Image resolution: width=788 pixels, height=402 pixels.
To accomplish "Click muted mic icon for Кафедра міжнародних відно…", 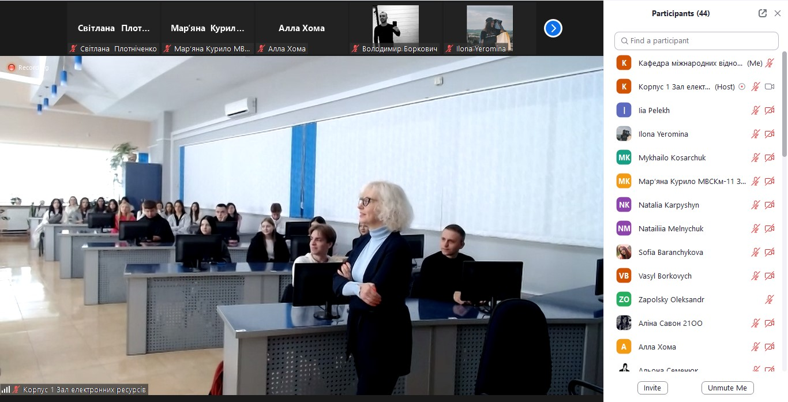I will (x=770, y=63).
